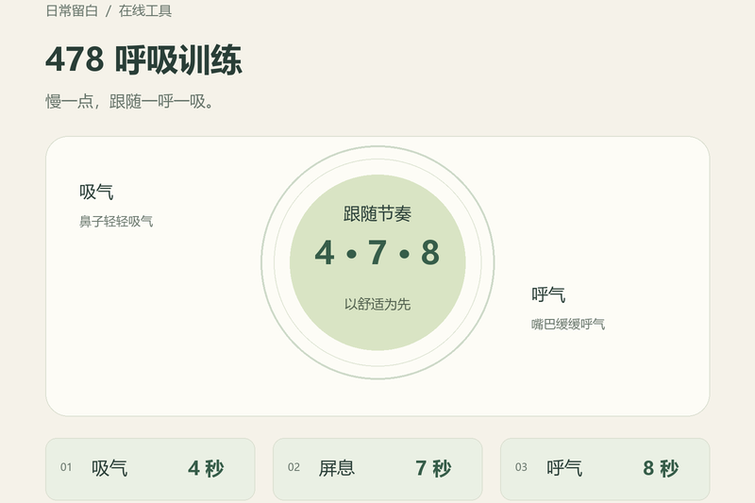The image size is (755, 503).
Task: Select the 02 屏息 7 秒 step card
Action: [377, 469]
